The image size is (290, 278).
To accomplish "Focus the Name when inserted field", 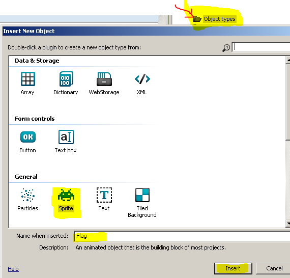I will (x=182, y=236).
